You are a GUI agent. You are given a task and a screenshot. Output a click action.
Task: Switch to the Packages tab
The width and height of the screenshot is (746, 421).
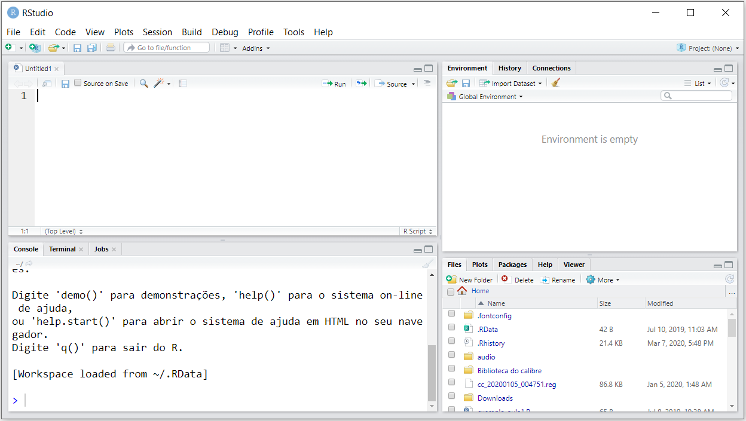point(512,265)
